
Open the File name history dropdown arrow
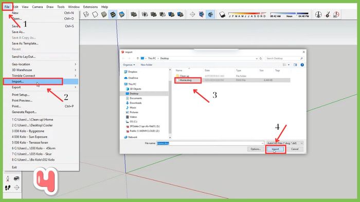point(262,143)
